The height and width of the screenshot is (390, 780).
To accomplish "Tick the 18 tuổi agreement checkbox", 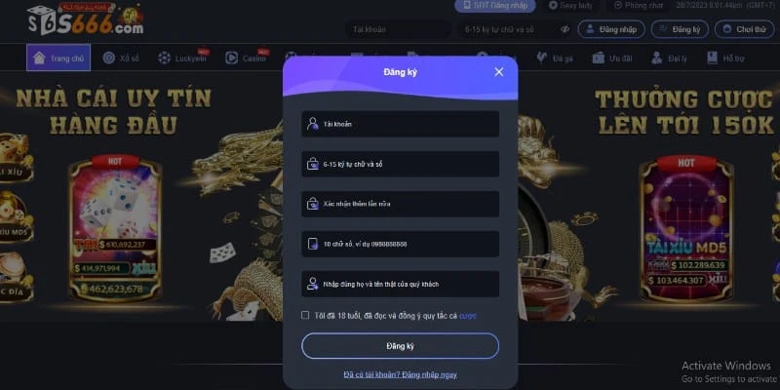I will pyautogui.click(x=305, y=315).
